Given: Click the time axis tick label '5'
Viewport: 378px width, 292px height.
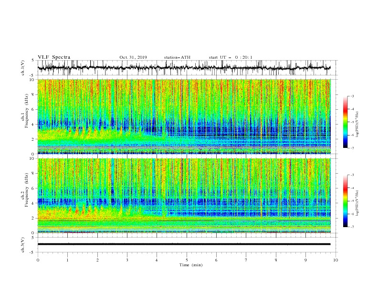Looking at the screenshot, I should (187, 260).
